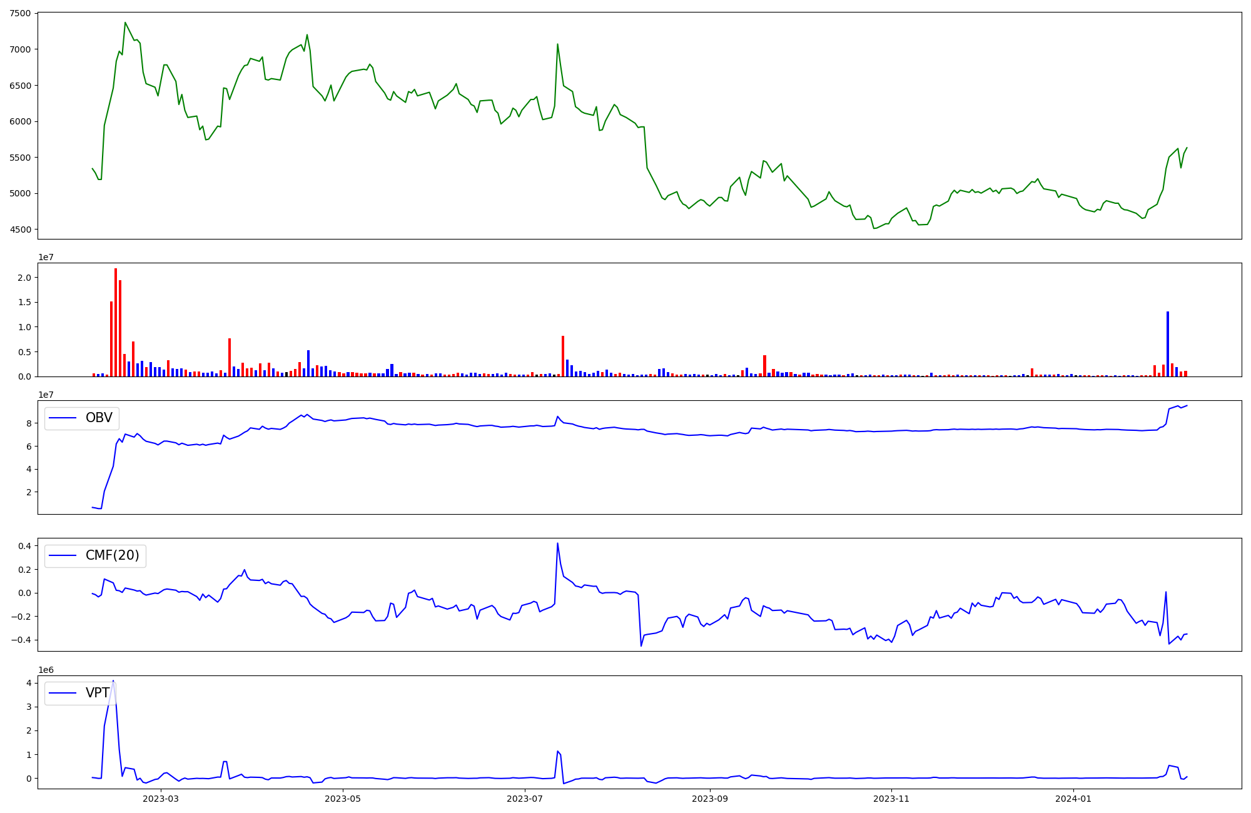Click the 2024-01 x-axis date label
Image resolution: width=1251 pixels, height=813 pixels.
tap(1073, 799)
